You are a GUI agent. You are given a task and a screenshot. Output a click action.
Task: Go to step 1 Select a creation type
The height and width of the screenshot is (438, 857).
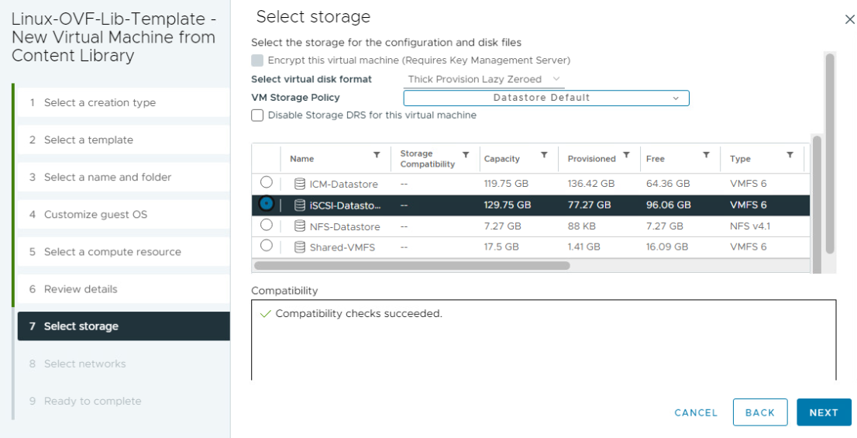click(x=123, y=103)
